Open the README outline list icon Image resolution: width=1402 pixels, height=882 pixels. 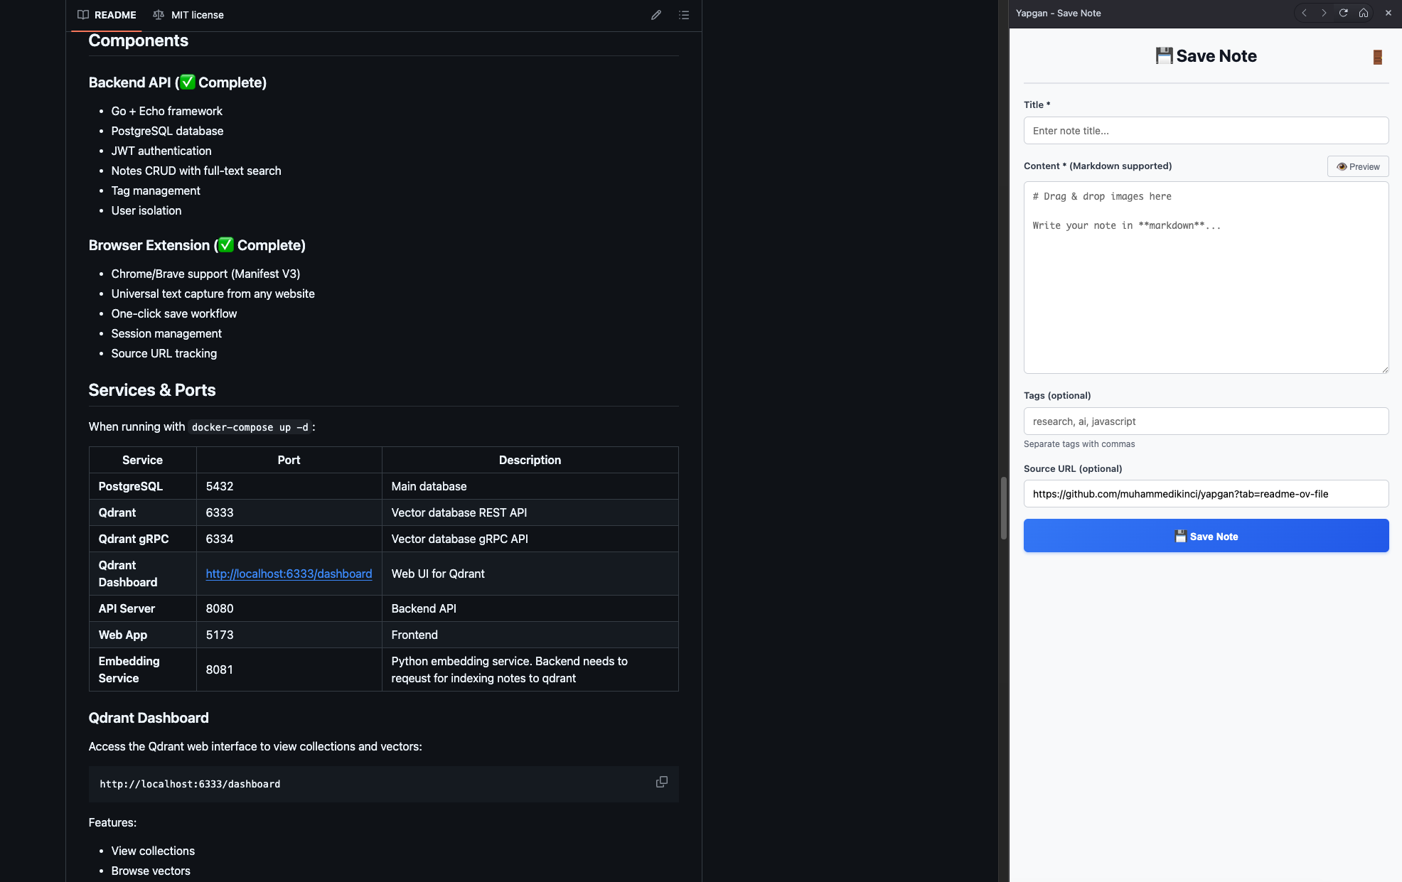click(x=684, y=15)
